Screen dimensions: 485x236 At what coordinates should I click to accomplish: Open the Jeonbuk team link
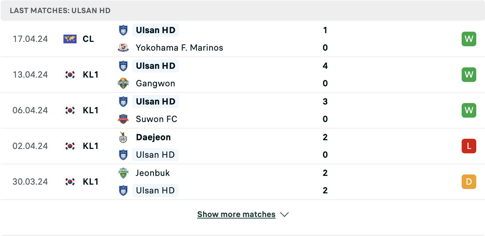click(153, 173)
